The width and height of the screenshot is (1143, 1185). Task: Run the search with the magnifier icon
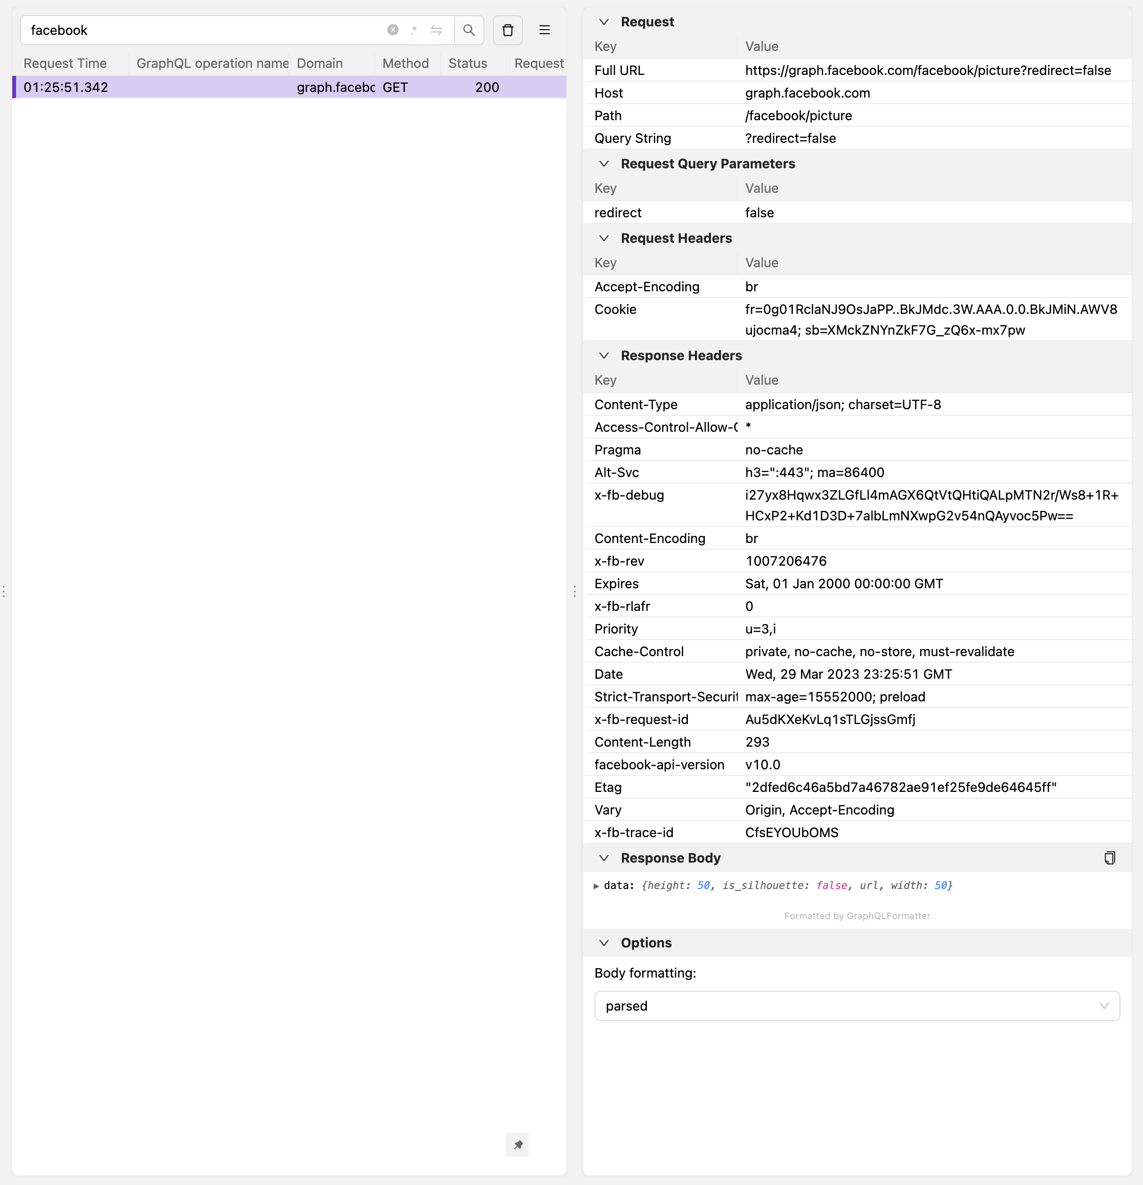tap(470, 30)
